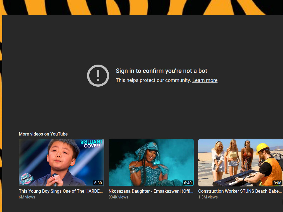Viewport: 283px width, 212px height.
Task: Click the 9:08 duration badge
Action: click(x=277, y=183)
